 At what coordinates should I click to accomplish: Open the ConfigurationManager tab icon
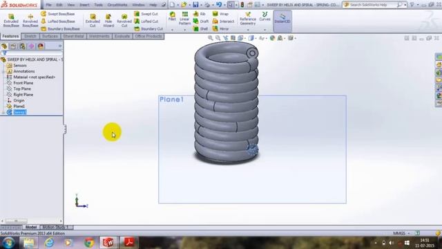(x=22, y=46)
